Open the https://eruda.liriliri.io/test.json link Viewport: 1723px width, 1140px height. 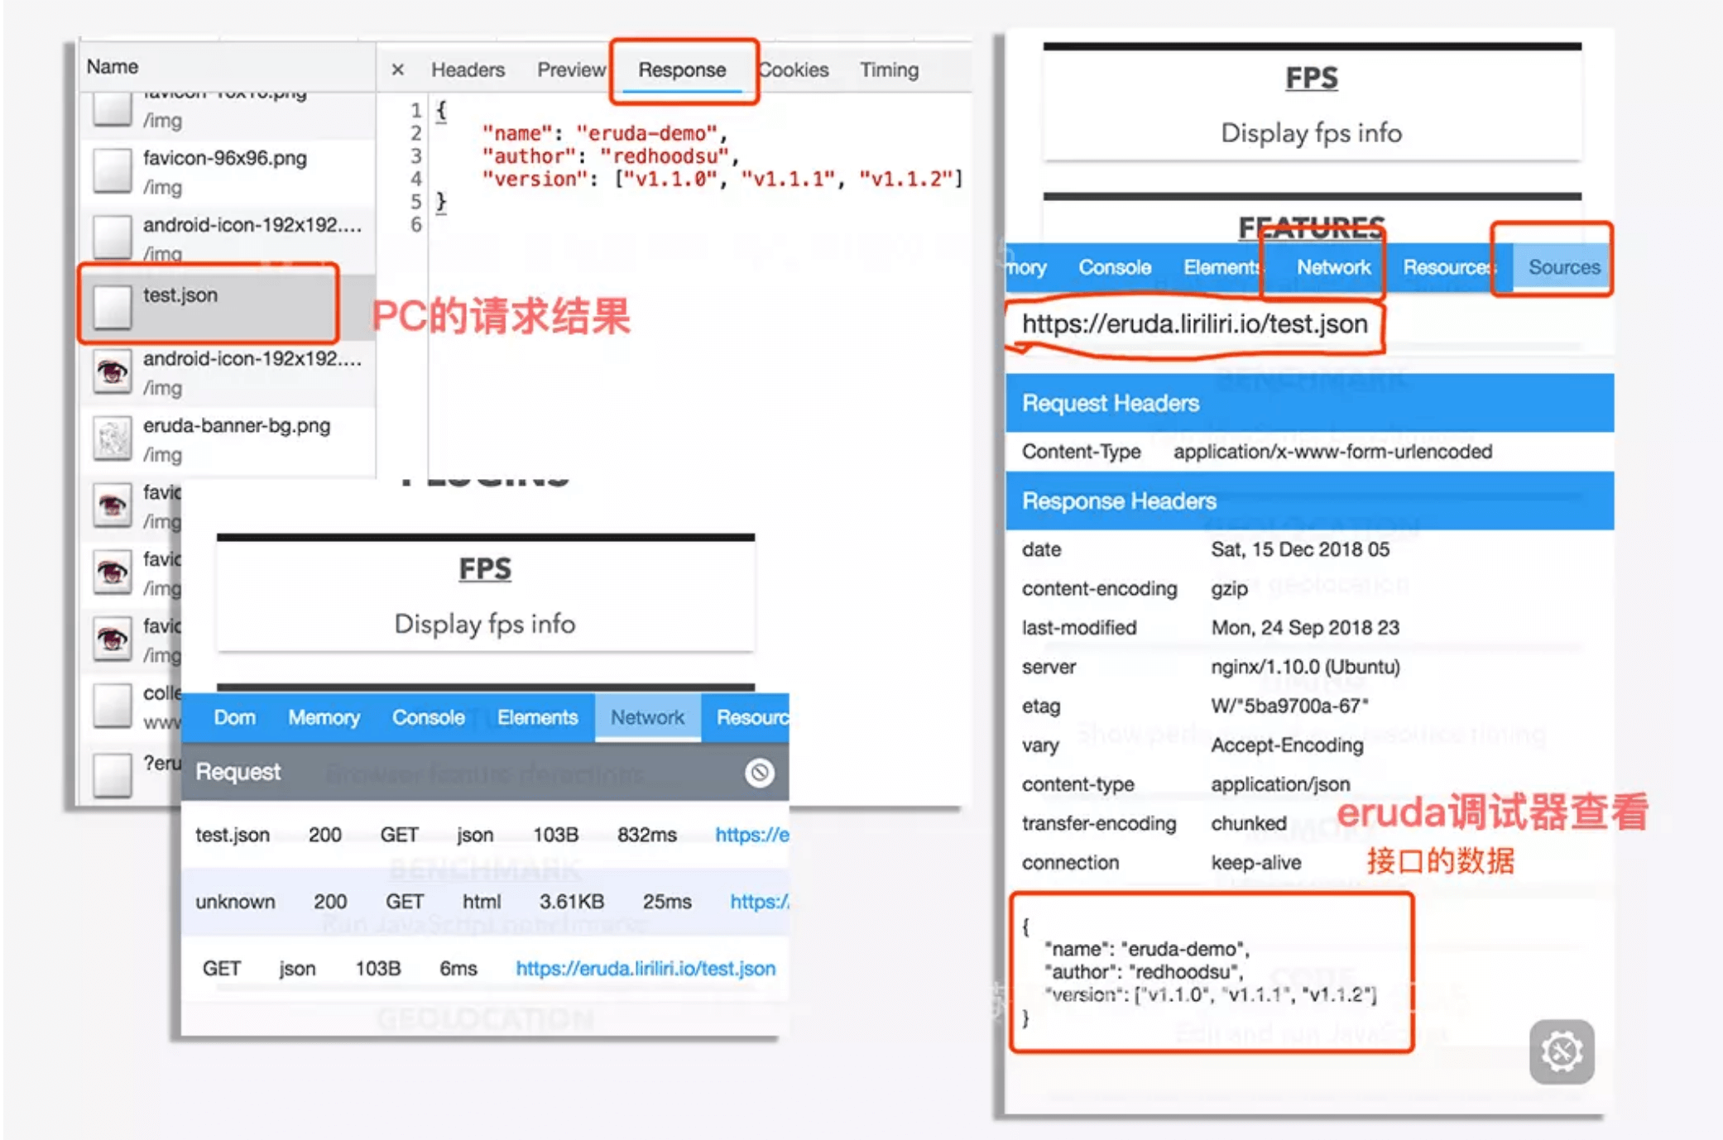646,969
